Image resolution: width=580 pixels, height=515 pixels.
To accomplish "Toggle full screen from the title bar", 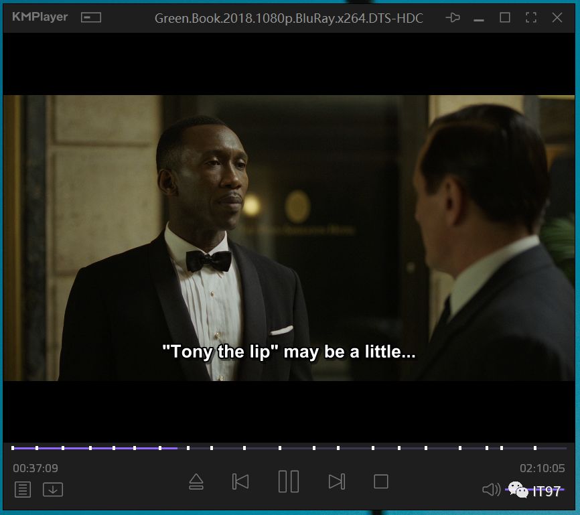I will pyautogui.click(x=531, y=17).
